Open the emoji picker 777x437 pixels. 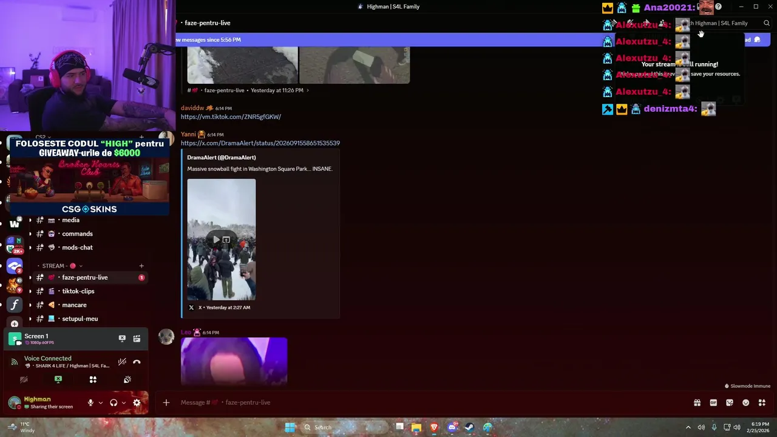745,402
